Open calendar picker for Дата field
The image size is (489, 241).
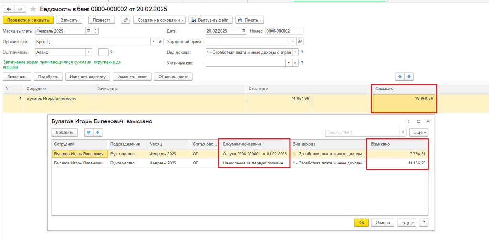[244, 31]
